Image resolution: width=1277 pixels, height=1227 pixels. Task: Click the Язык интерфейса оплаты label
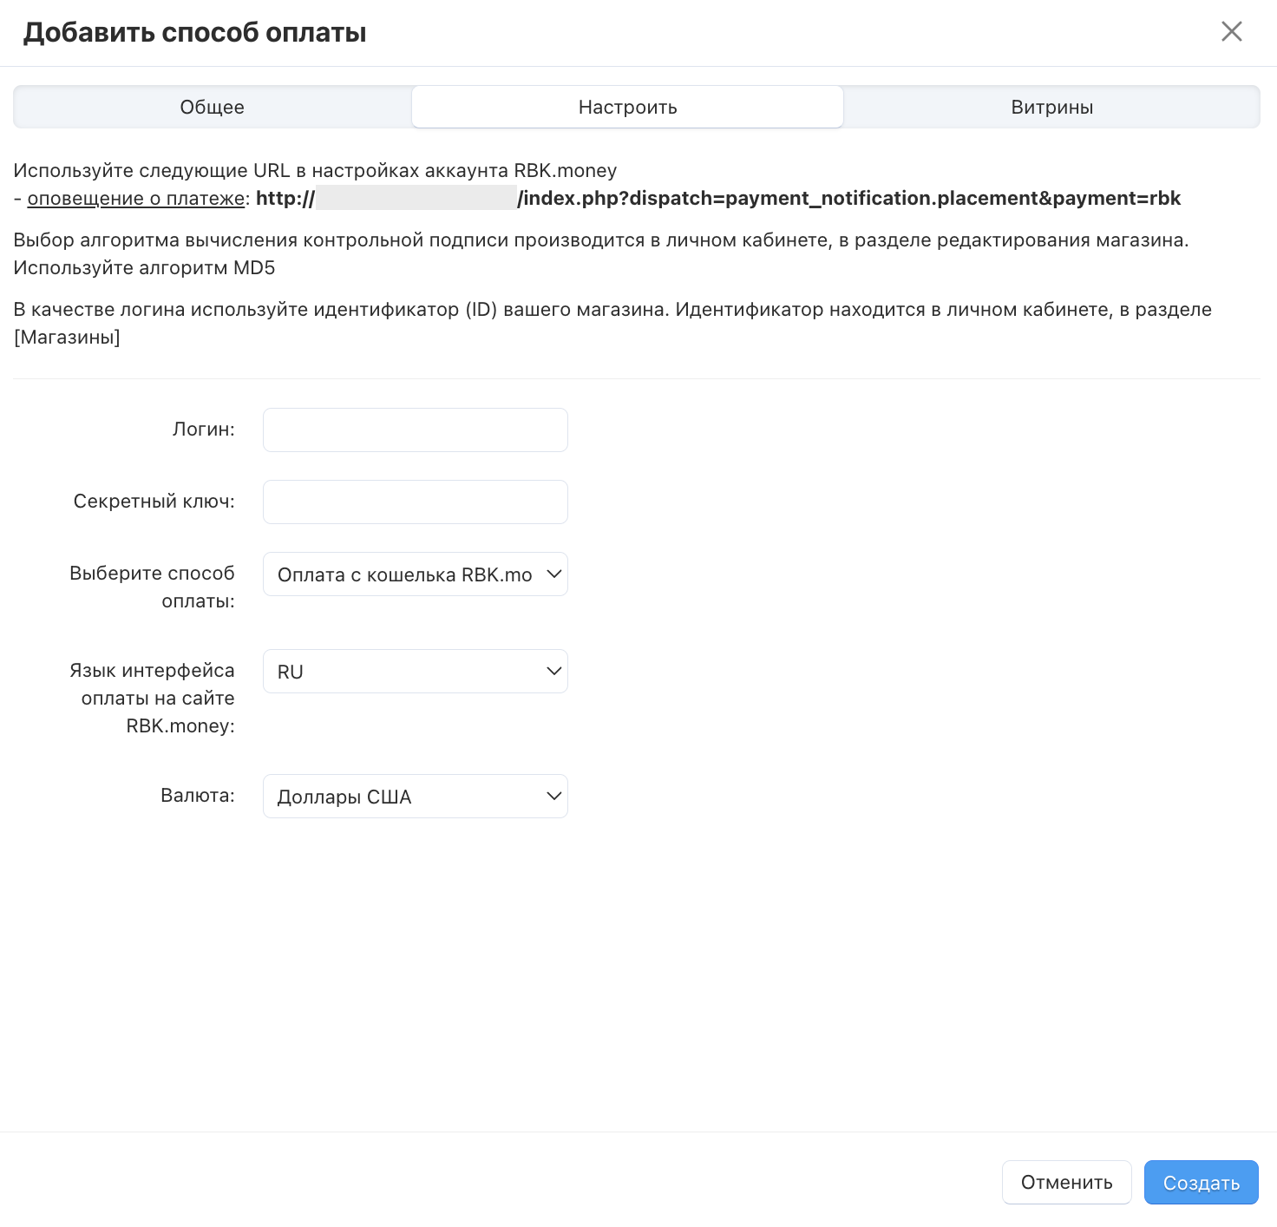[153, 698]
